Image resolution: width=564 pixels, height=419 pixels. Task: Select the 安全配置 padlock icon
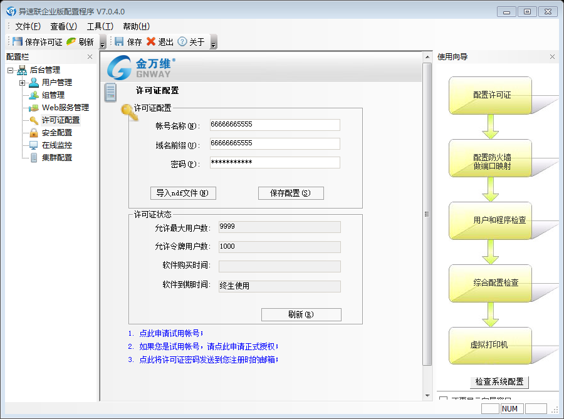33,133
